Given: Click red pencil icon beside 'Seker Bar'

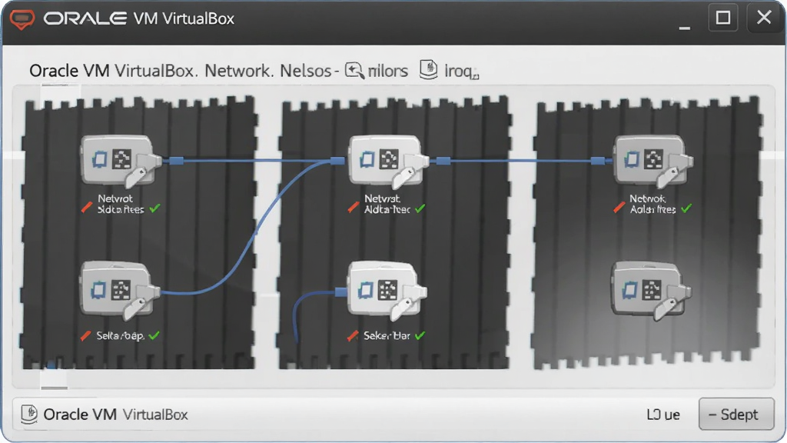Looking at the screenshot, I should pos(353,335).
